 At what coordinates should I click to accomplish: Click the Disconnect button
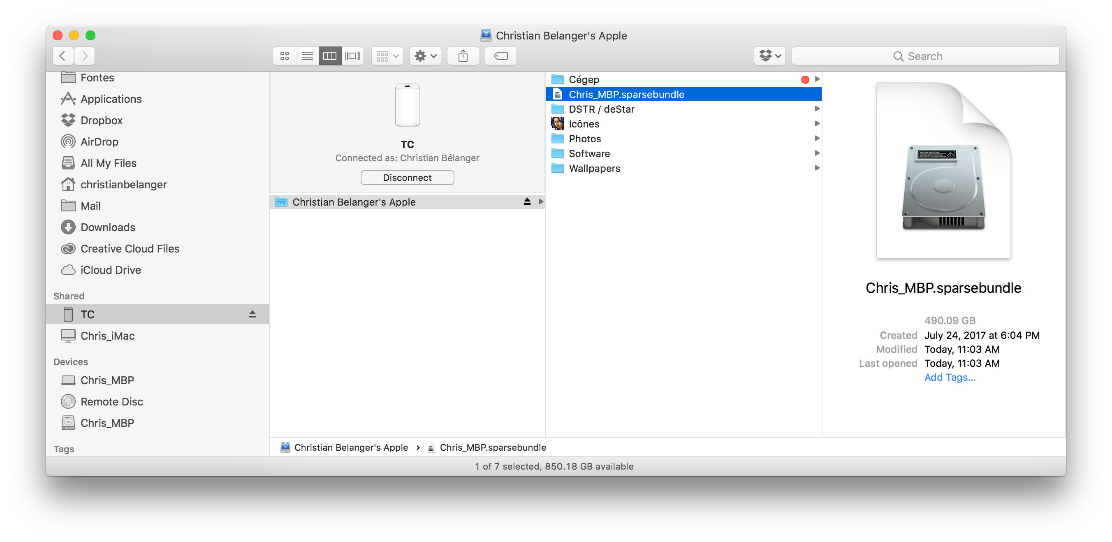[407, 178]
